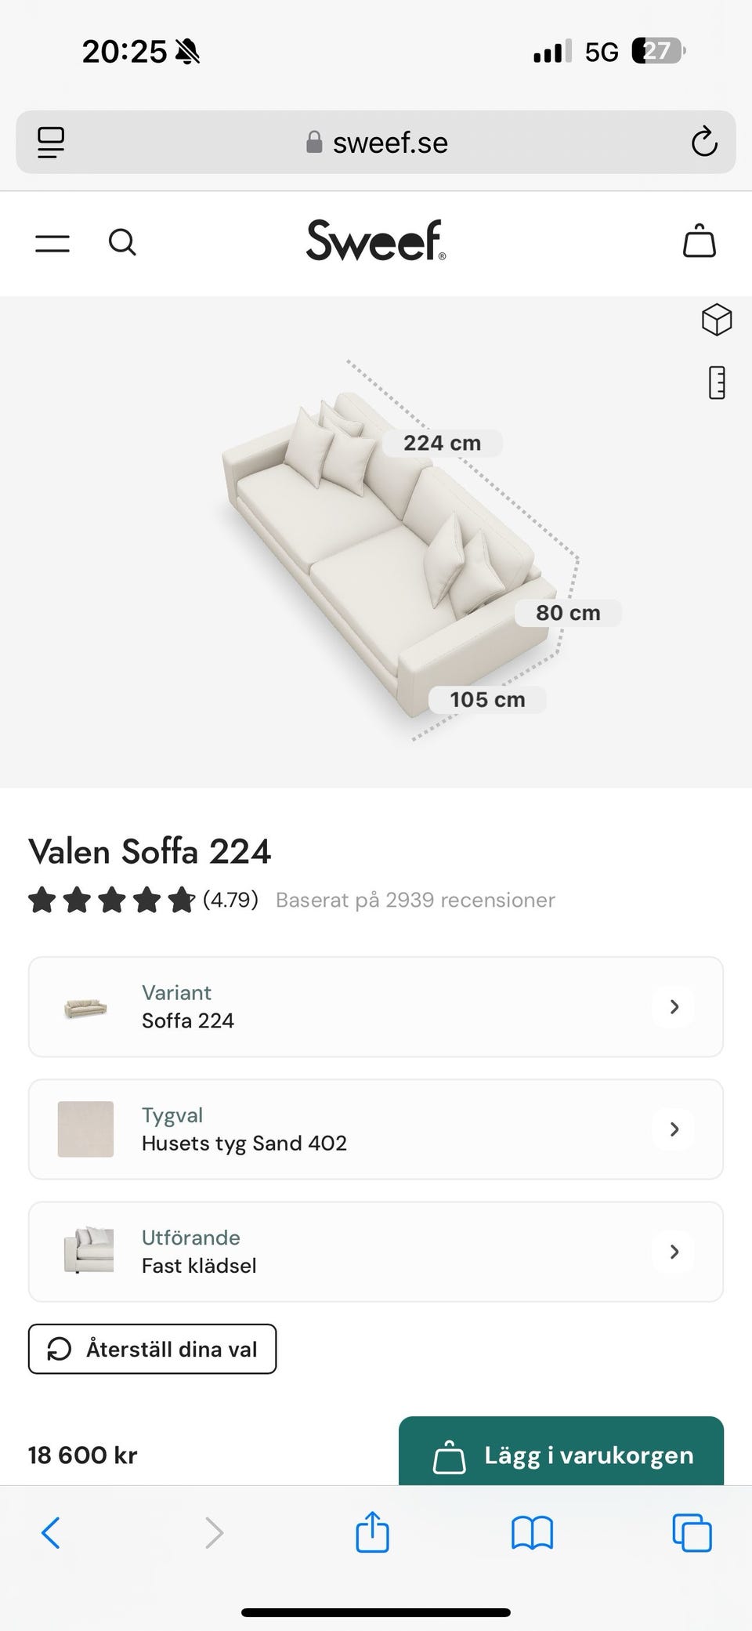752x1631 pixels.
Task: Tap the sweef.se address bar
Action: (x=376, y=143)
